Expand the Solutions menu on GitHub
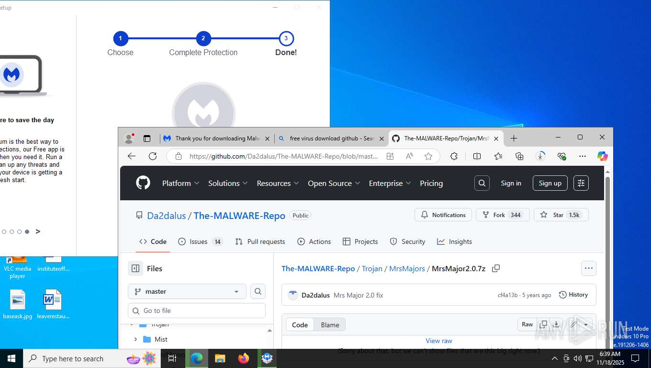The height and width of the screenshot is (368, 651). [228, 183]
